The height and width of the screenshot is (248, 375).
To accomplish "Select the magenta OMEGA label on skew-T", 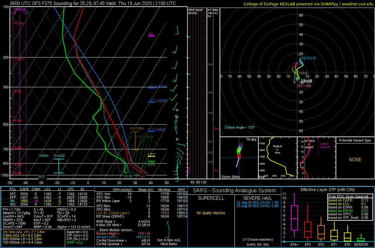I will tap(20, 9).
